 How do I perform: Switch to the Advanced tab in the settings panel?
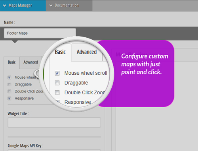tap(30, 62)
